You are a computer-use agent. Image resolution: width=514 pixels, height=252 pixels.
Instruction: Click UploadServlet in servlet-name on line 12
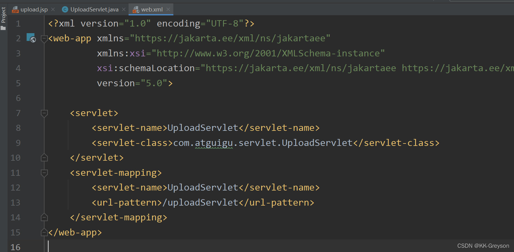coord(203,187)
